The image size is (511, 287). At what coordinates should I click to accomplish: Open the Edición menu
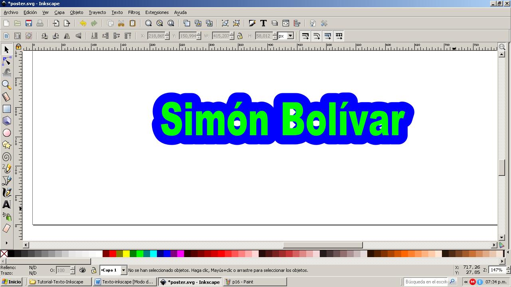30,12
